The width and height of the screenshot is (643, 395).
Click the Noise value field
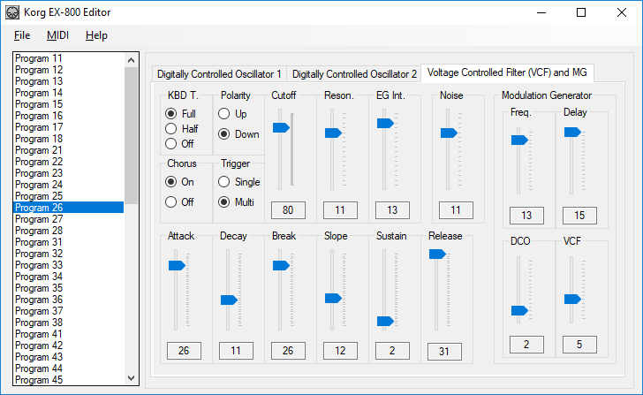click(x=456, y=210)
